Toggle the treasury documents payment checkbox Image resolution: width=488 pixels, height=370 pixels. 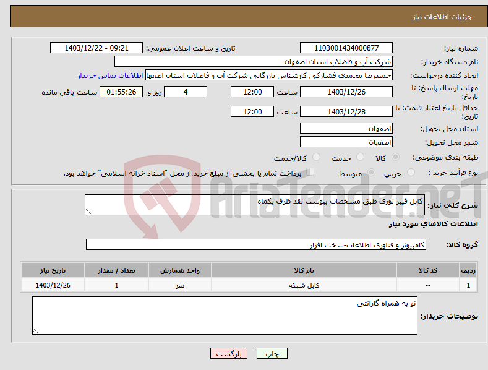[310, 172]
